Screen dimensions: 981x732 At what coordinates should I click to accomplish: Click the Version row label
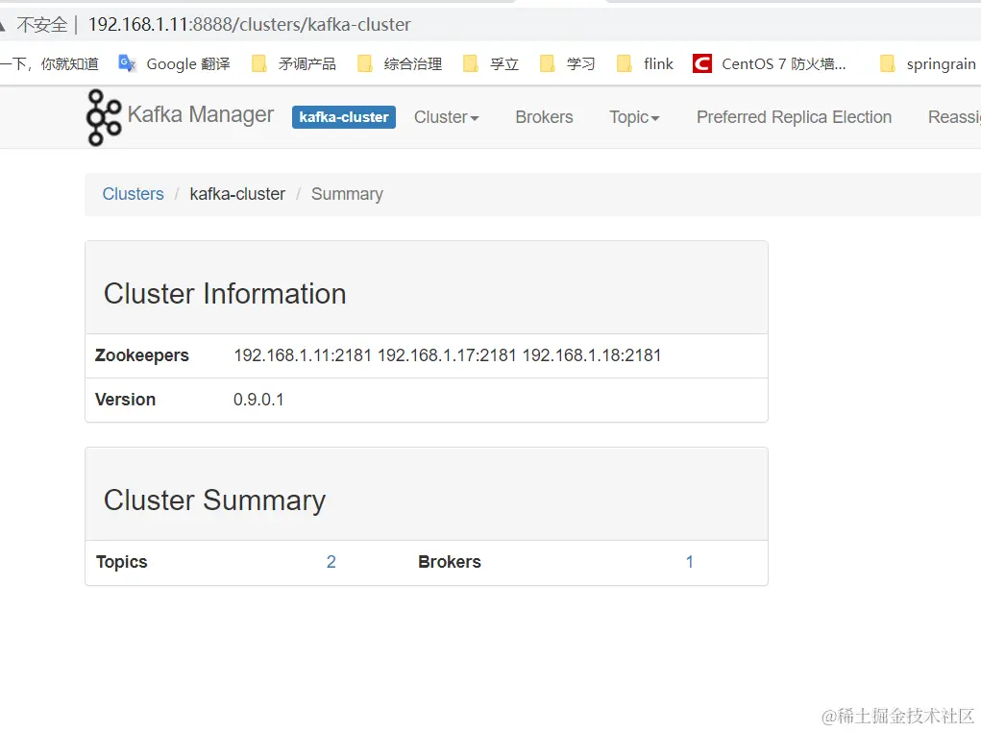[125, 400]
